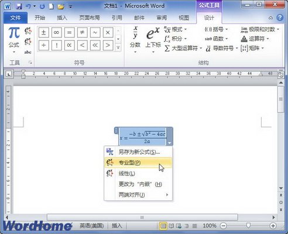Insert the factorial exclamation symbol
Screen dimensions: 288x234
(57, 45)
